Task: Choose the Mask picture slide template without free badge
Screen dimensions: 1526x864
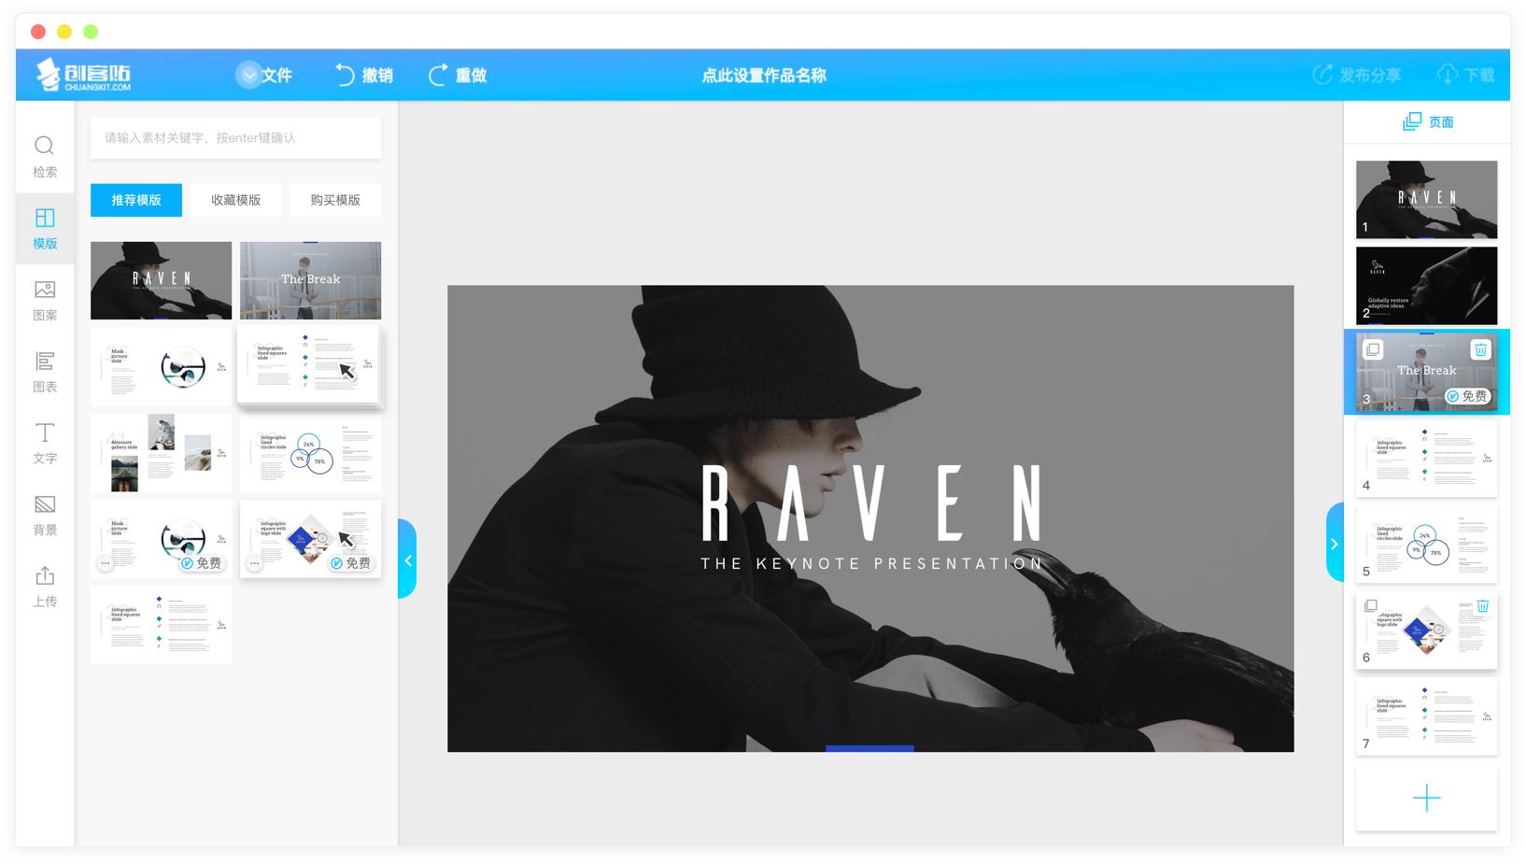Action: click(x=161, y=366)
